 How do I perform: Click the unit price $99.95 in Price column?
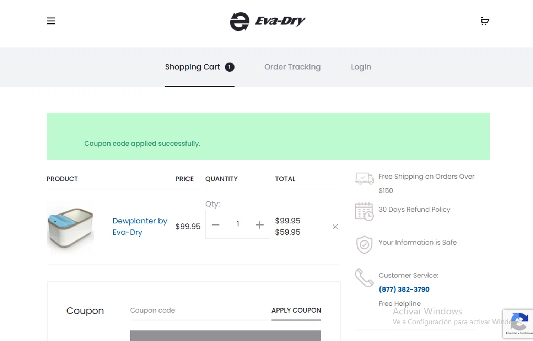point(188,227)
